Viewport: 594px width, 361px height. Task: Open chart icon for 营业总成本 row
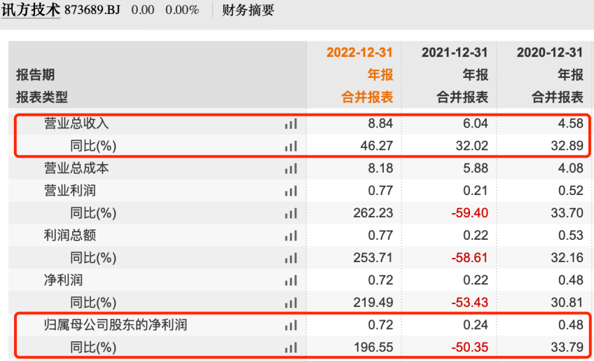[291, 168]
